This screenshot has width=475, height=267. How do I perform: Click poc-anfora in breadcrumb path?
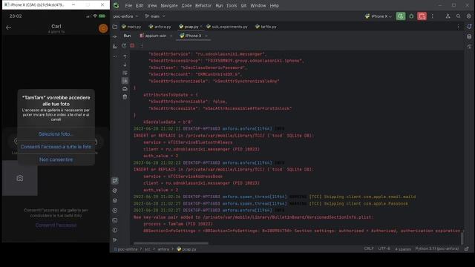click(125, 249)
